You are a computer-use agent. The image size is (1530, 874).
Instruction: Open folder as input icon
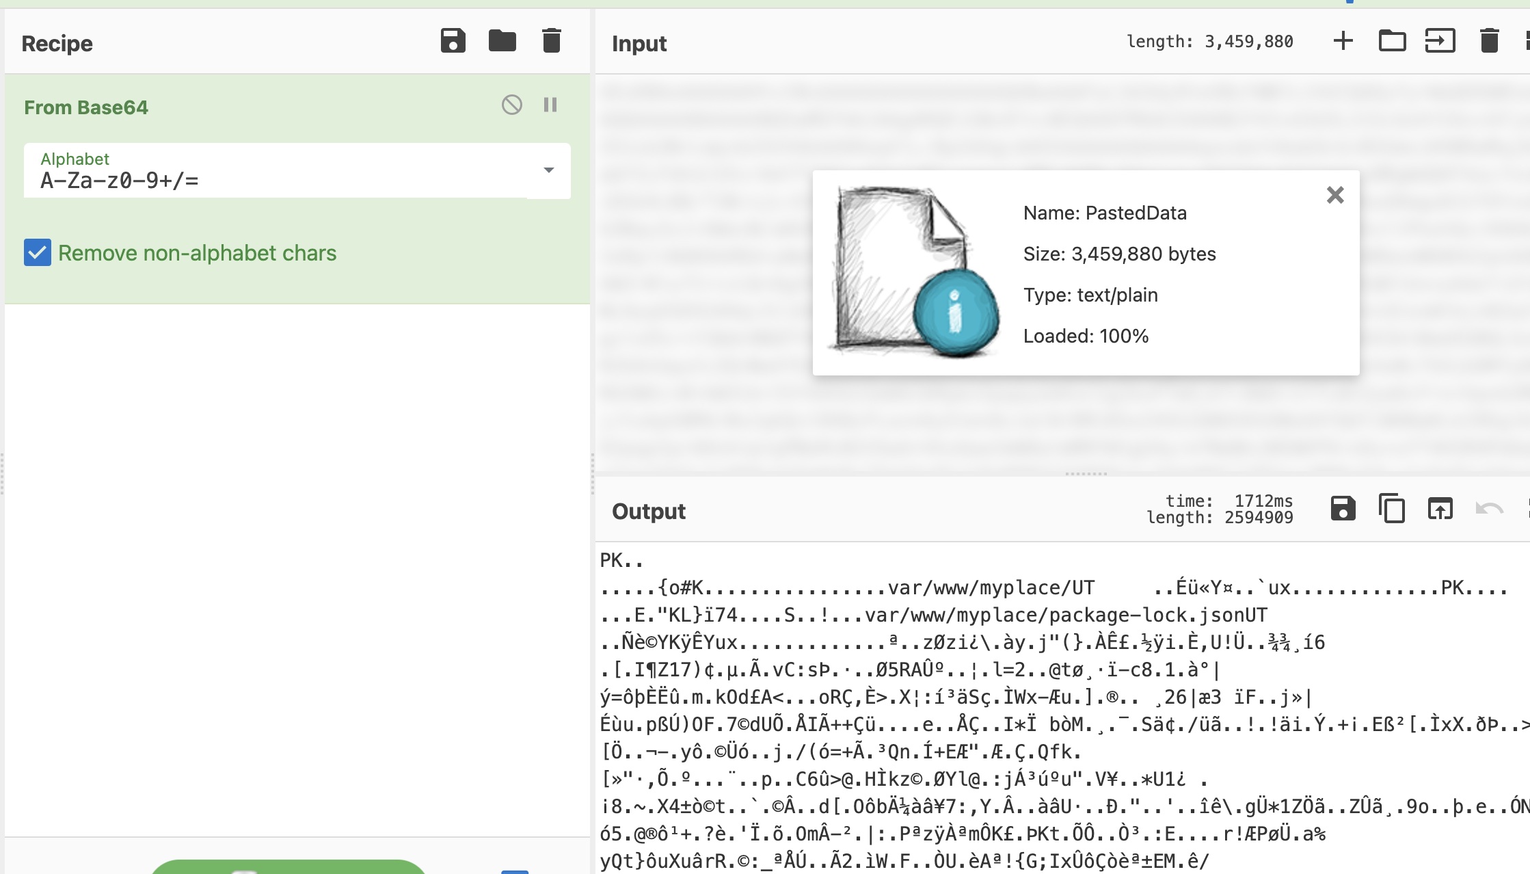1392,41
